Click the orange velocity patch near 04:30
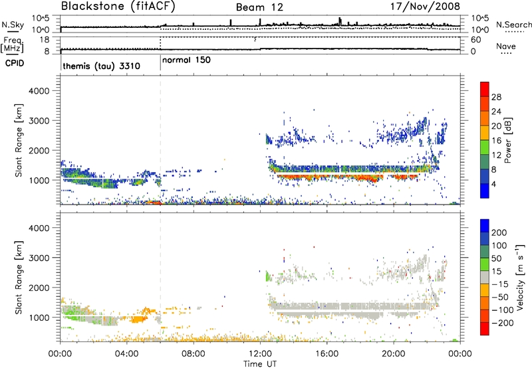Screen dimensions: 532x368 138,320
